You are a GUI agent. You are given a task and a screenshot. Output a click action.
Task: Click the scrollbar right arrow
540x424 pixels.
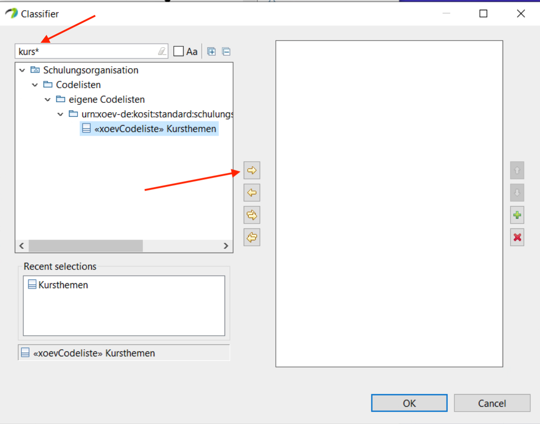(225, 246)
